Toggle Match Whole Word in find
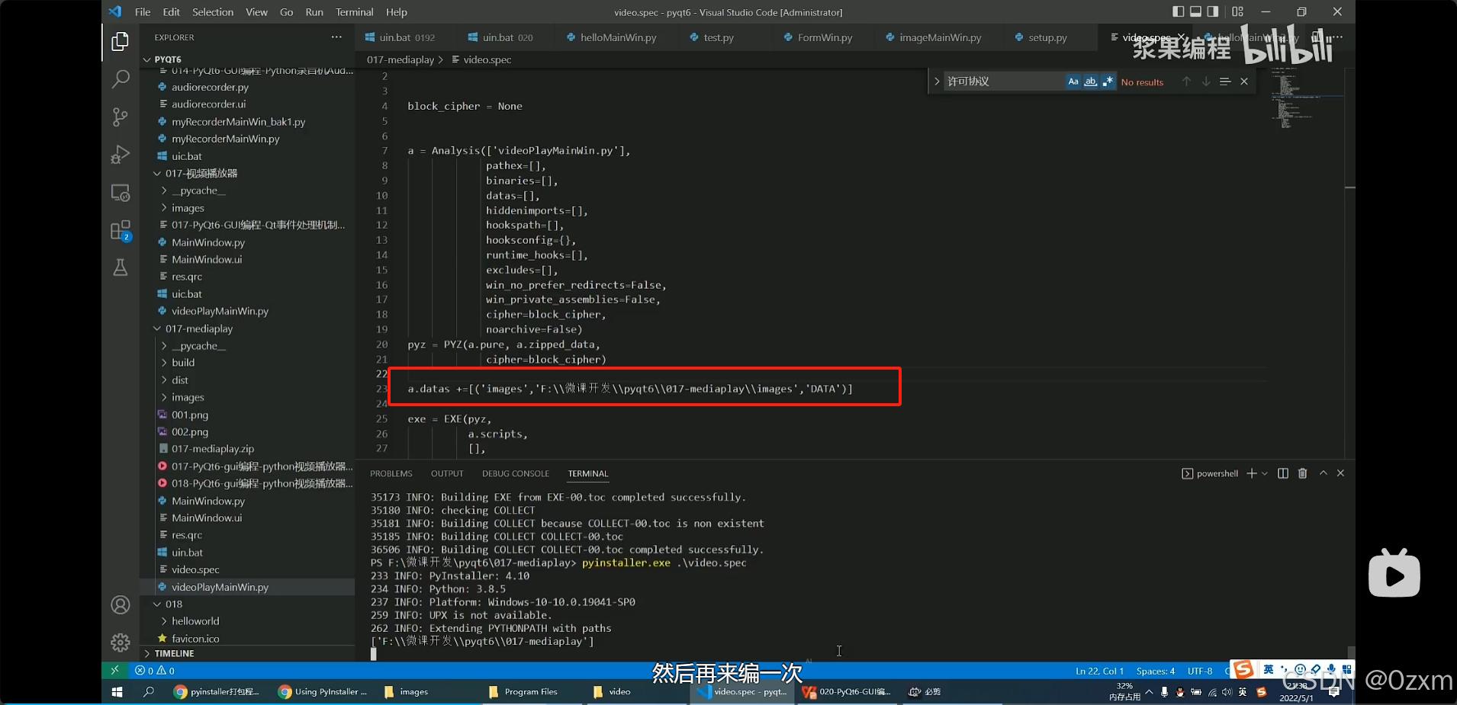This screenshot has height=705, width=1457. (1091, 82)
